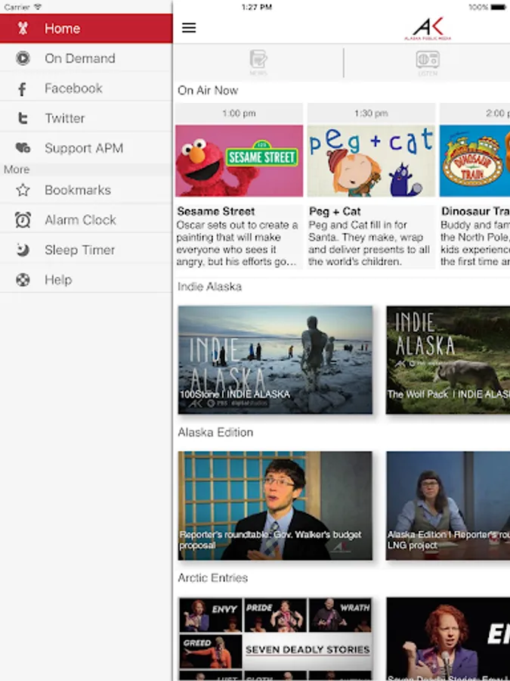Read Peg and Cat Santa description
The height and width of the screenshot is (681, 510).
point(369,243)
